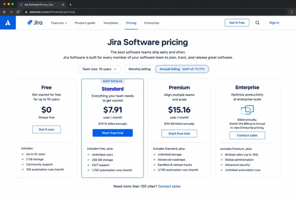Click the "2 GB storage" feature
296x197 pixels.
(35, 159)
